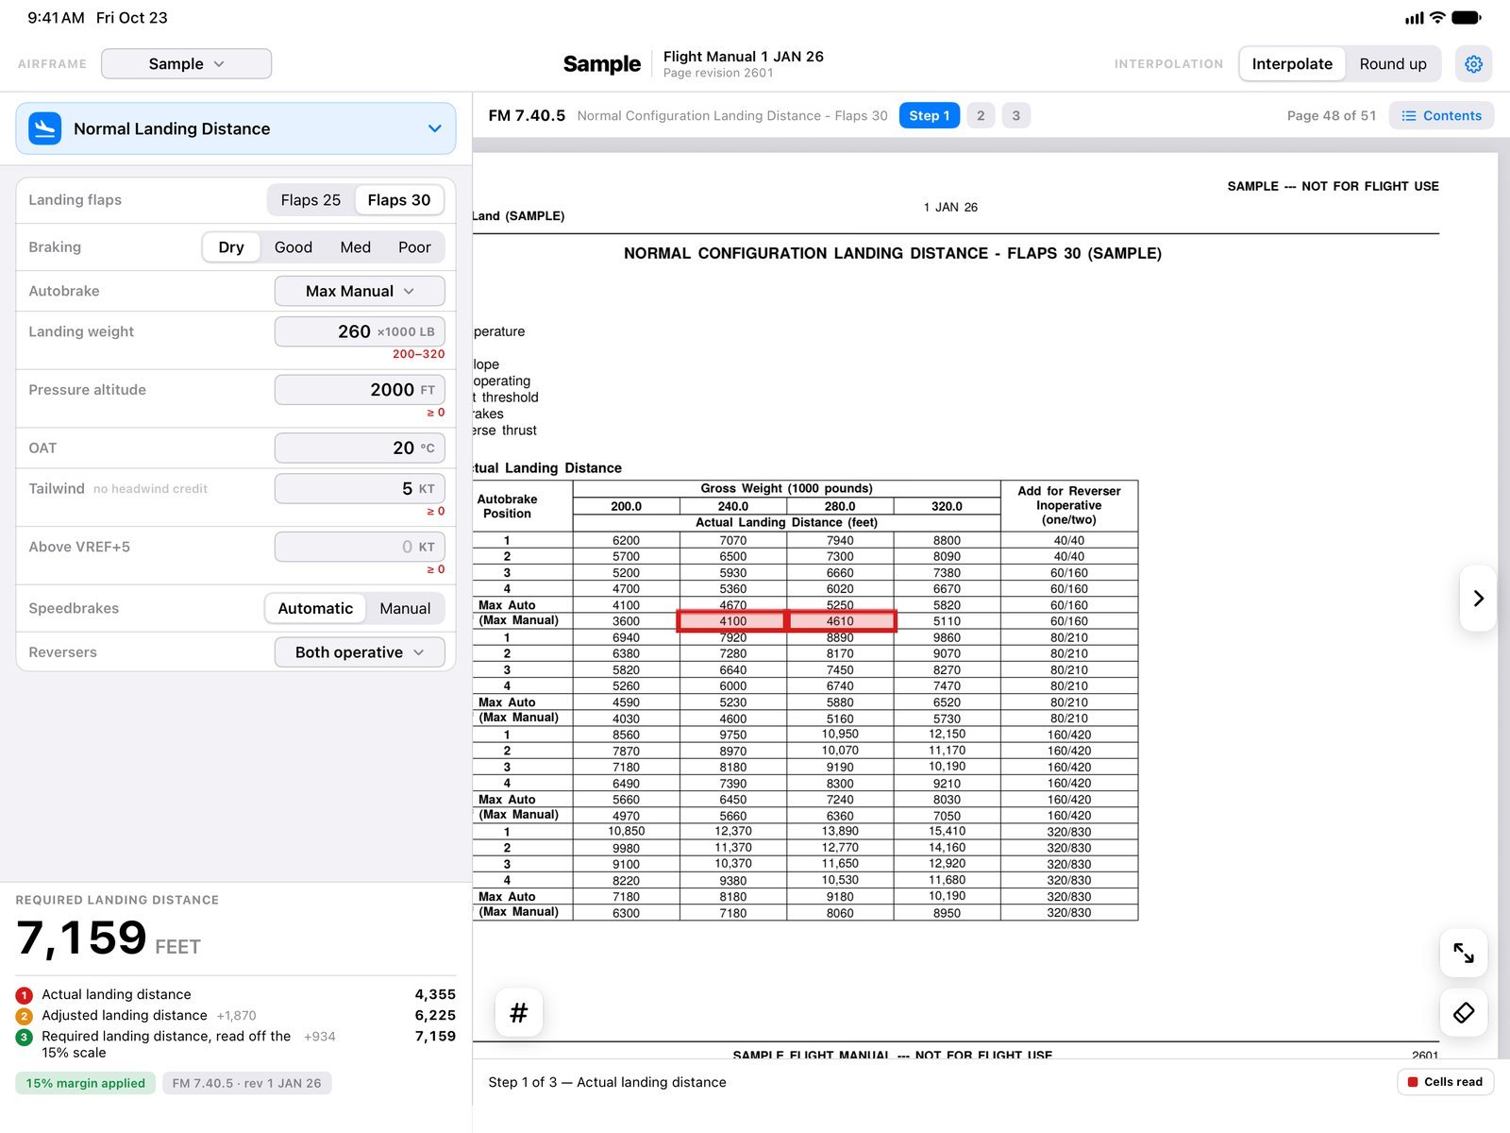The image size is (1510, 1133).
Task: Set braking to Med
Action: point(355,247)
